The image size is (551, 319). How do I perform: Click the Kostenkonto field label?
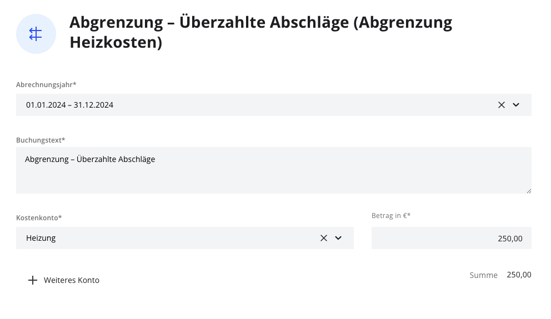tap(39, 218)
